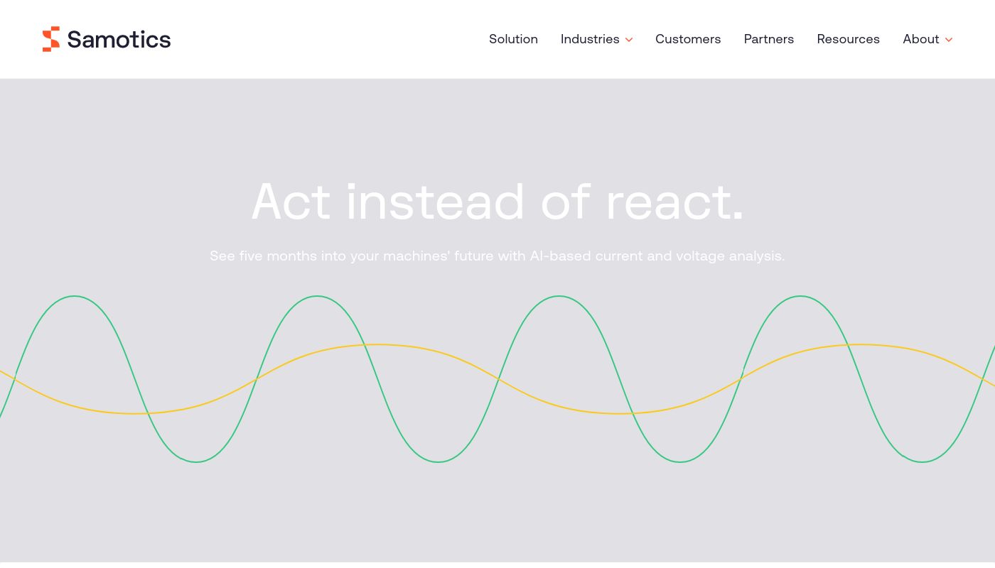The width and height of the screenshot is (995, 568).
Task: Click the word "instead" in the headline
Action: 435,202
